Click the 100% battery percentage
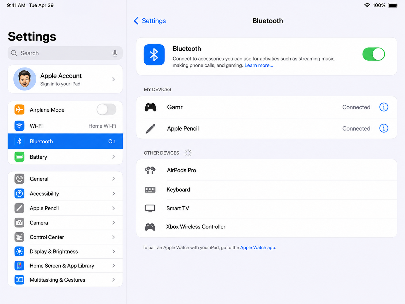405x304 pixels. pyautogui.click(x=379, y=5)
